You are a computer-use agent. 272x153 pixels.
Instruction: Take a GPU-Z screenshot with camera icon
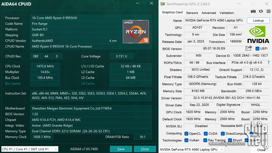coord(253,11)
